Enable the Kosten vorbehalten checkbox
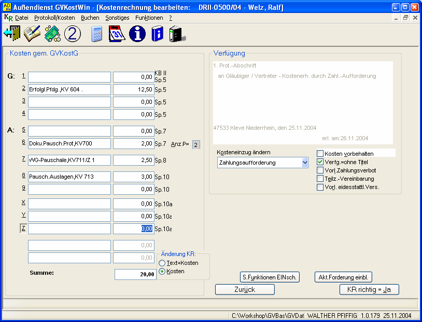 (320, 154)
